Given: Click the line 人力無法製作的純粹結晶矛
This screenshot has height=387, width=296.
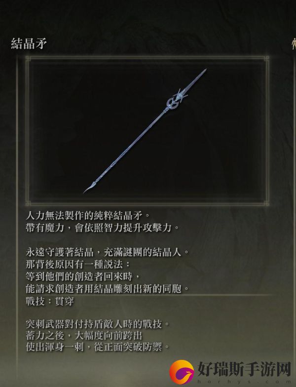Looking at the screenshot, I should tap(88, 216).
